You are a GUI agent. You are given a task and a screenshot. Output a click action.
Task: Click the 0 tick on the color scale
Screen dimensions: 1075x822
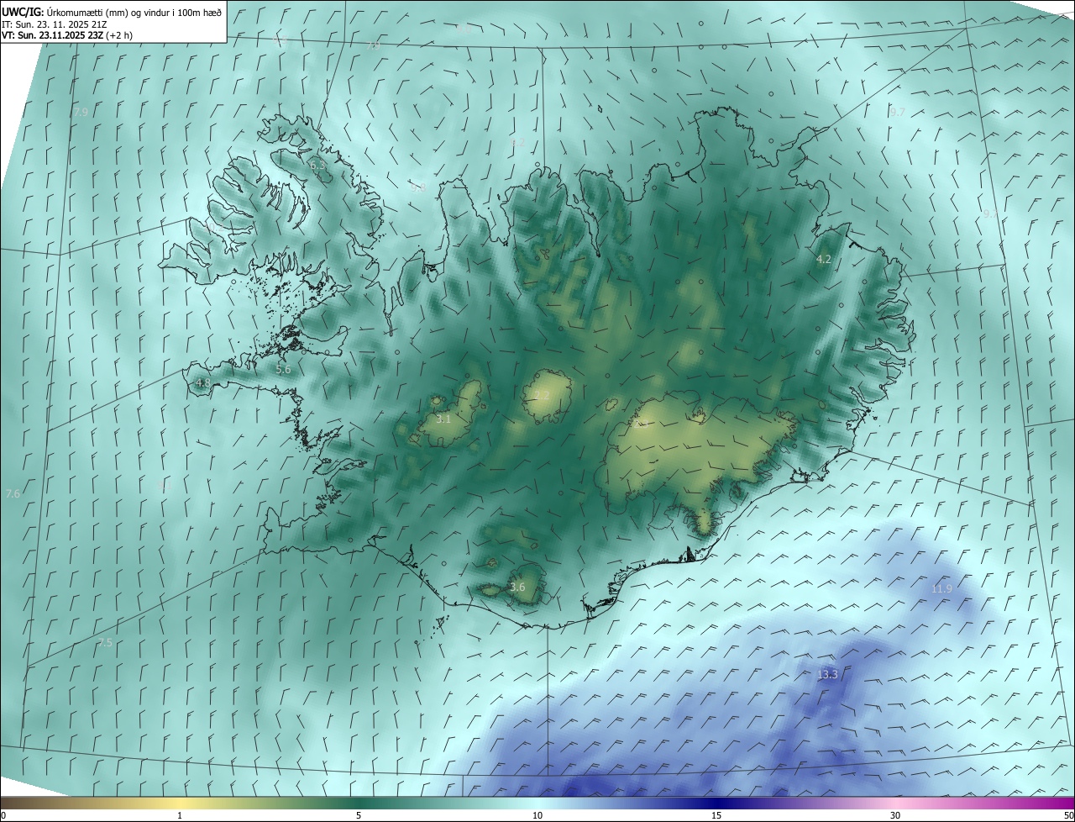(3, 816)
